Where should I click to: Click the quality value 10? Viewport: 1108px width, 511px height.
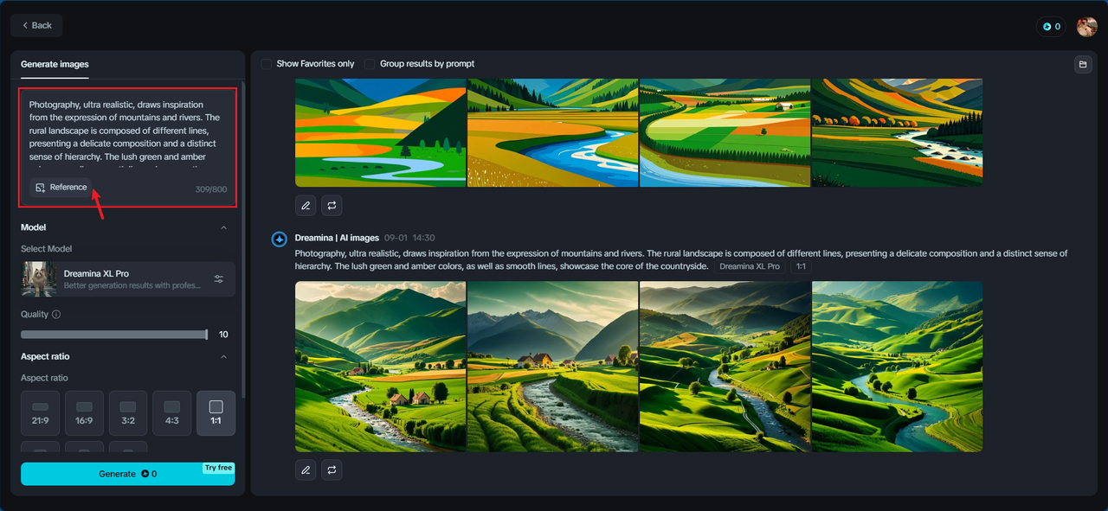click(223, 335)
